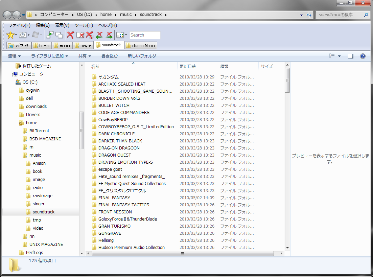The width and height of the screenshot is (373, 277).
Task: Select the CowBoyBEBOP folder
Action: [x=113, y=120]
